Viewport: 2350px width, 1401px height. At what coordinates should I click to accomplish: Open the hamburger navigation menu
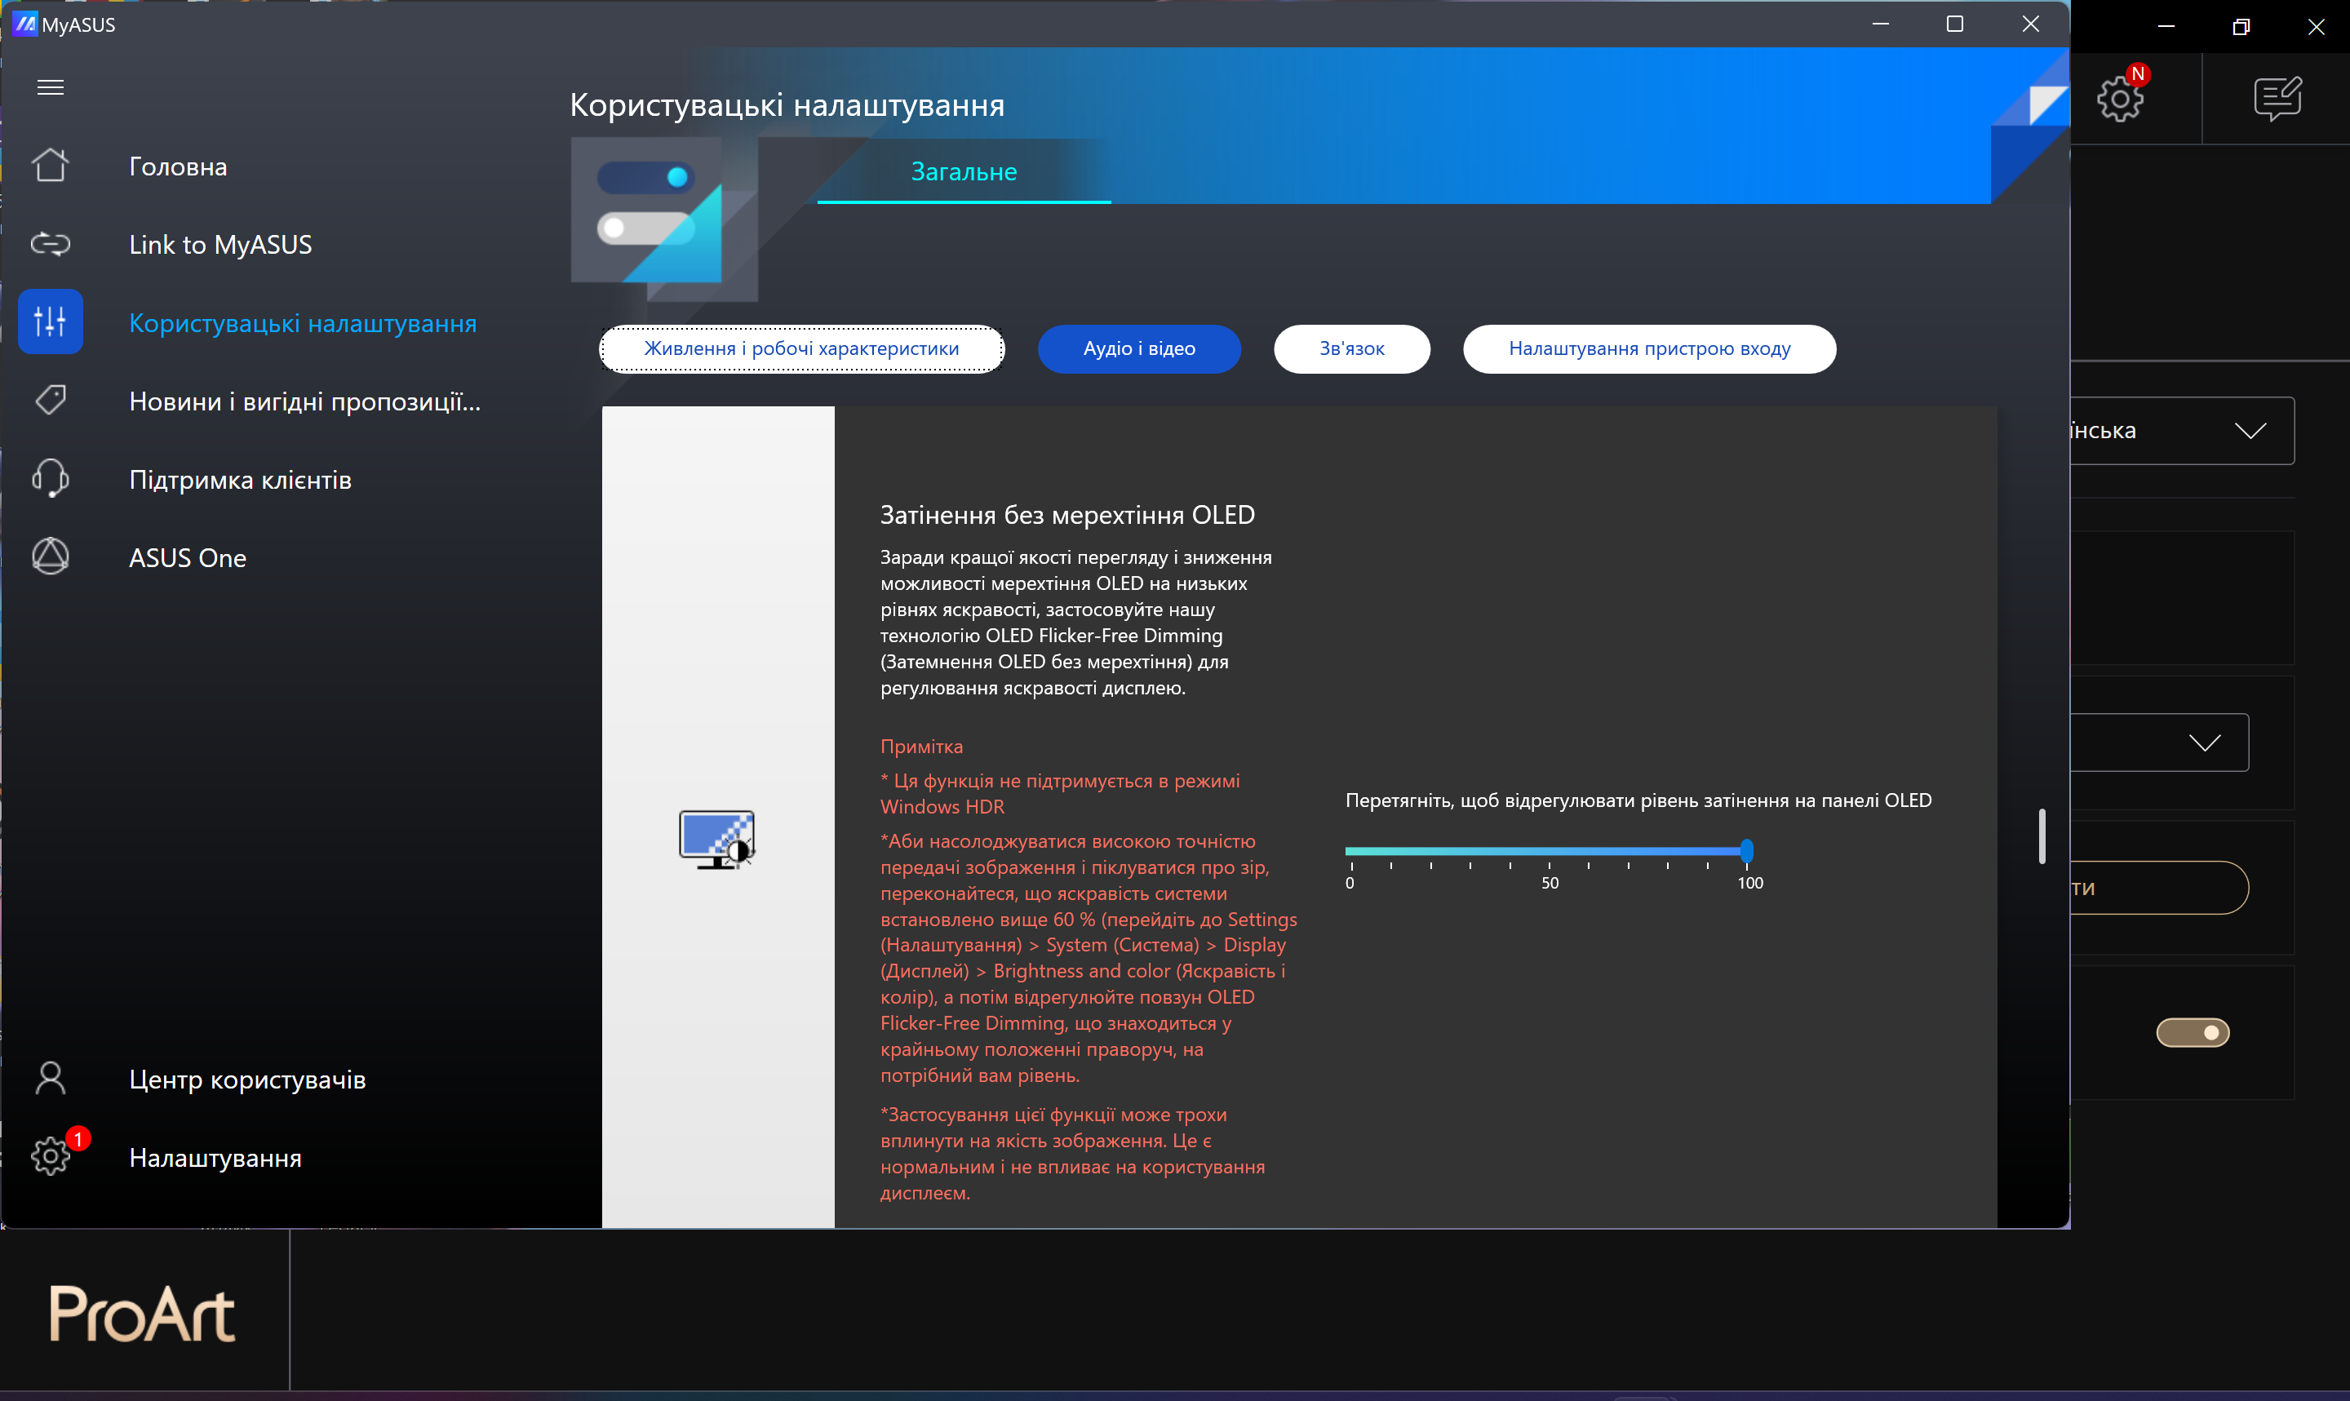pos(50,88)
